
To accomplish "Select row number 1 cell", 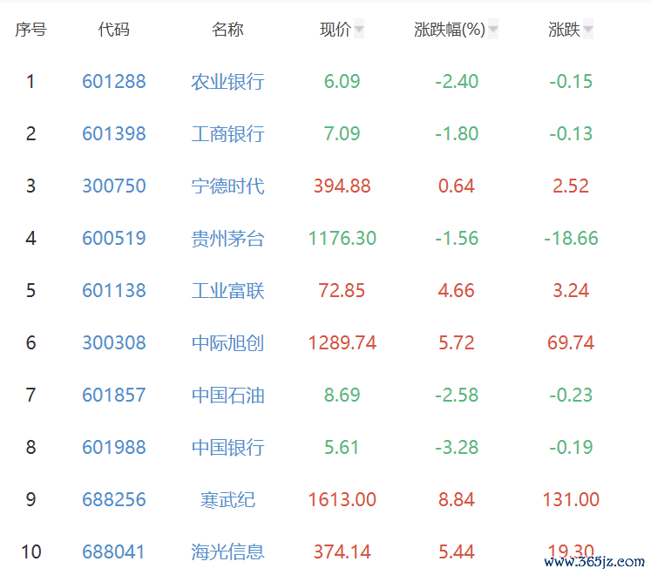I will (x=31, y=81).
